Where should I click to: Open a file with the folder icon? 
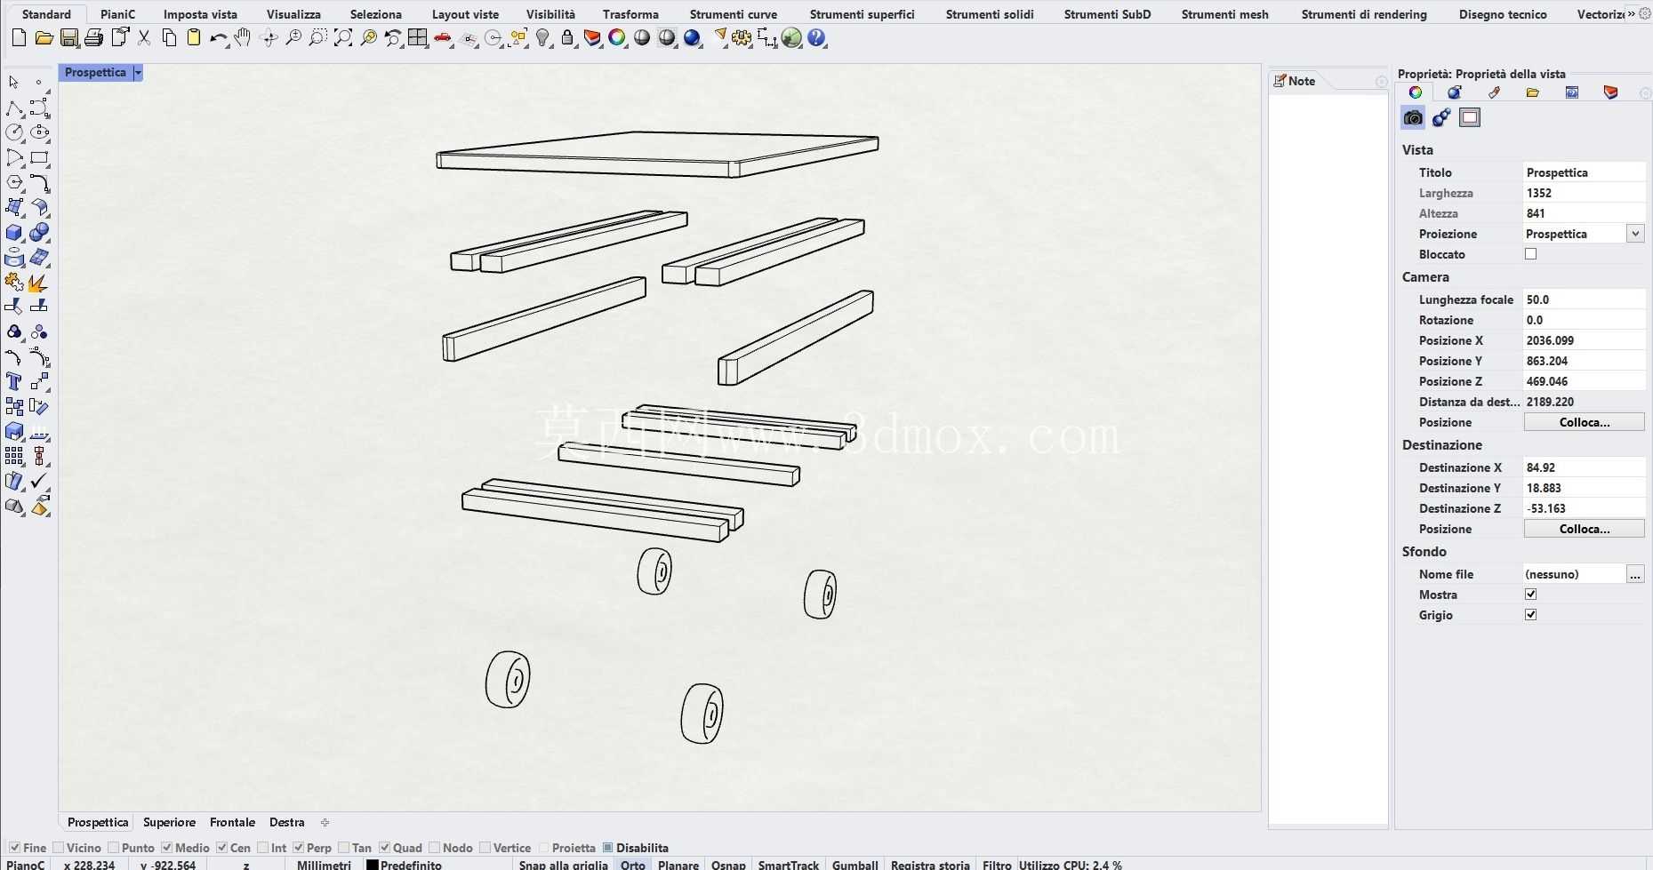(44, 38)
